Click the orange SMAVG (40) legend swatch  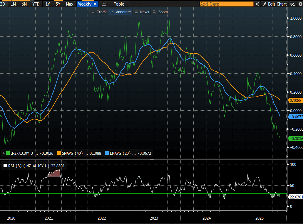[59, 153]
